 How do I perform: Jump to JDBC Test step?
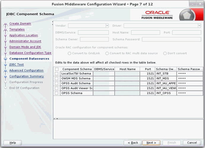tap(16, 65)
